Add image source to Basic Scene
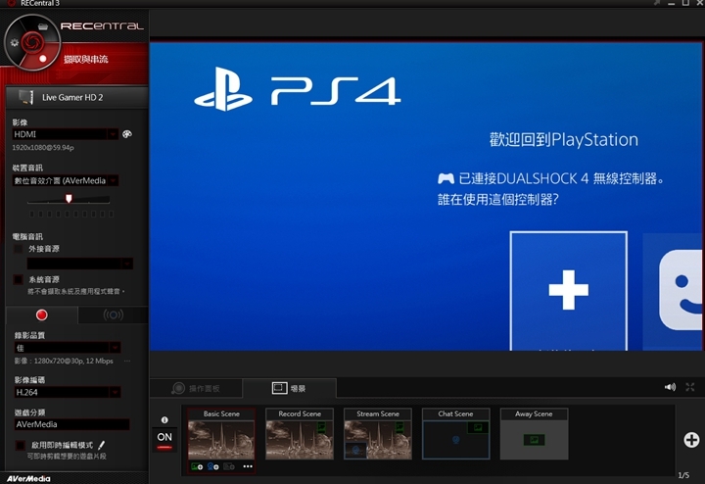The width and height of the screenshot is (705, 484). point(197,466)
